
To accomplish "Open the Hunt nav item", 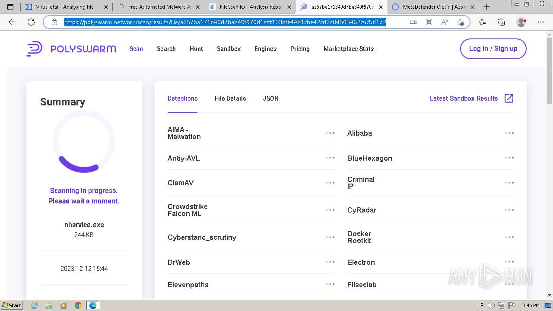I will coord(196,49).
